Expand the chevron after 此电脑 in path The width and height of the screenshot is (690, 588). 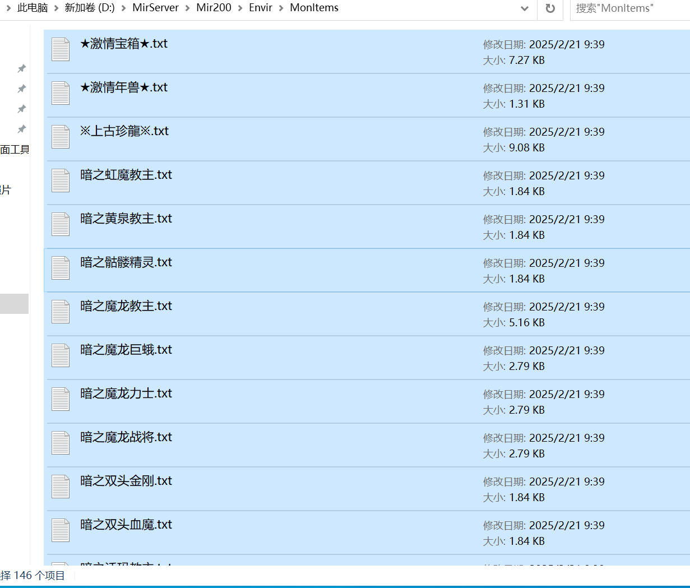click(x=56, y=8)
